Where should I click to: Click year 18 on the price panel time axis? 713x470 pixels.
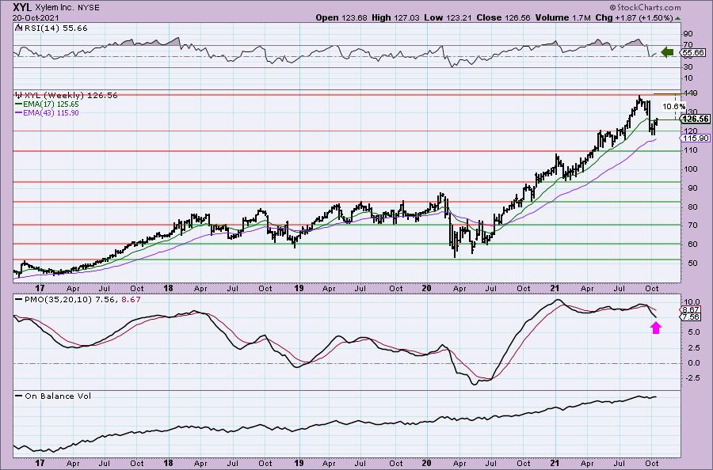[x=168, y=288]
